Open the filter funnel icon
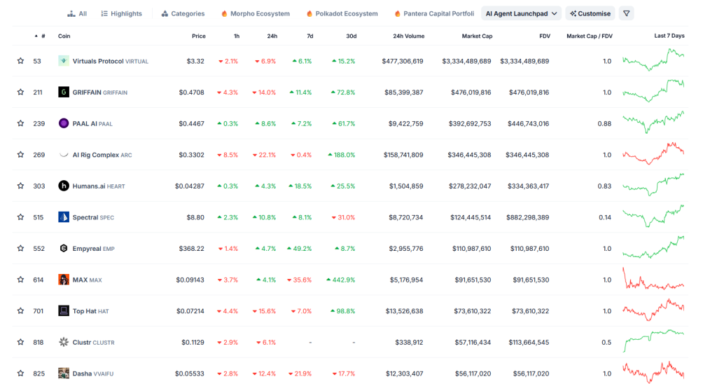The width and height of the screenshot is (717, 384). [x=627, y=14]
